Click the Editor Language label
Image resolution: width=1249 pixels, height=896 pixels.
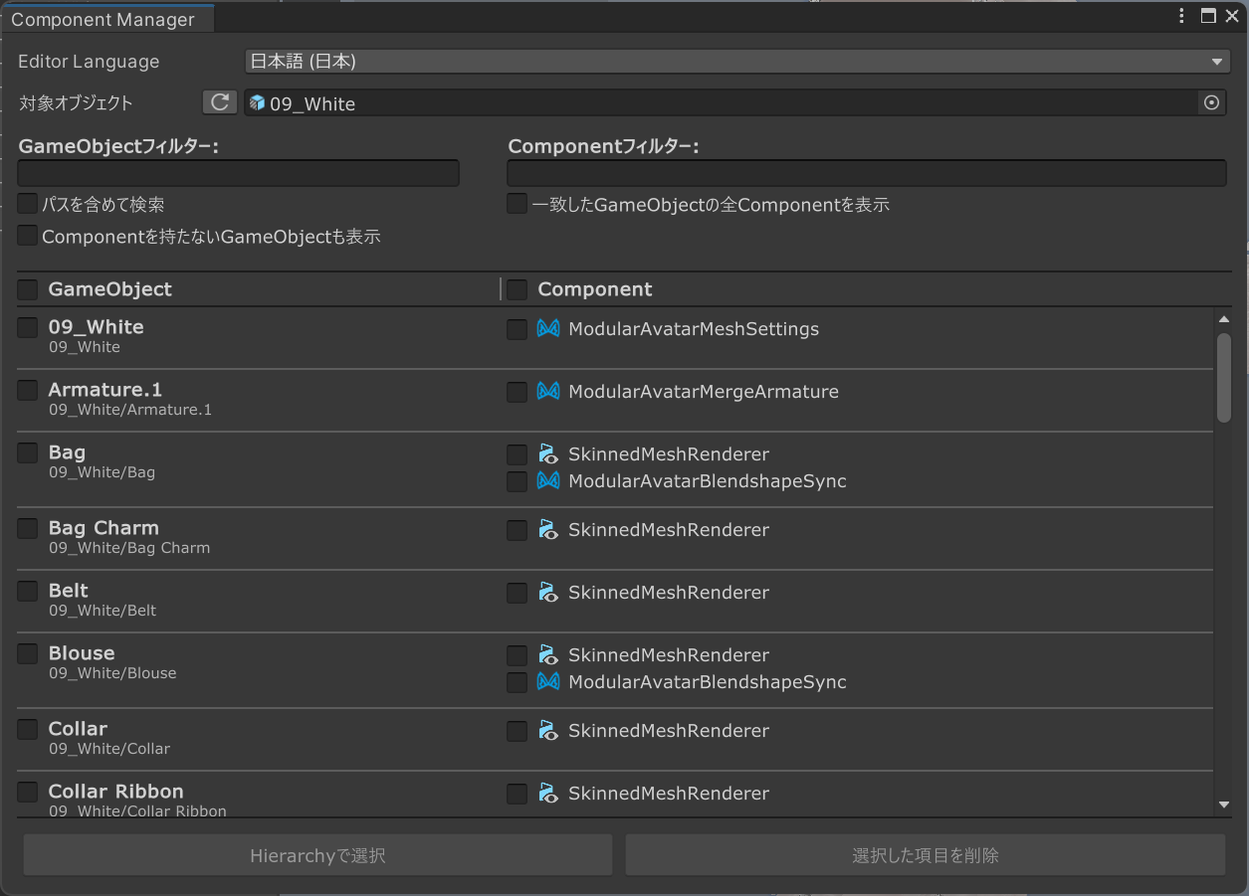89,62
